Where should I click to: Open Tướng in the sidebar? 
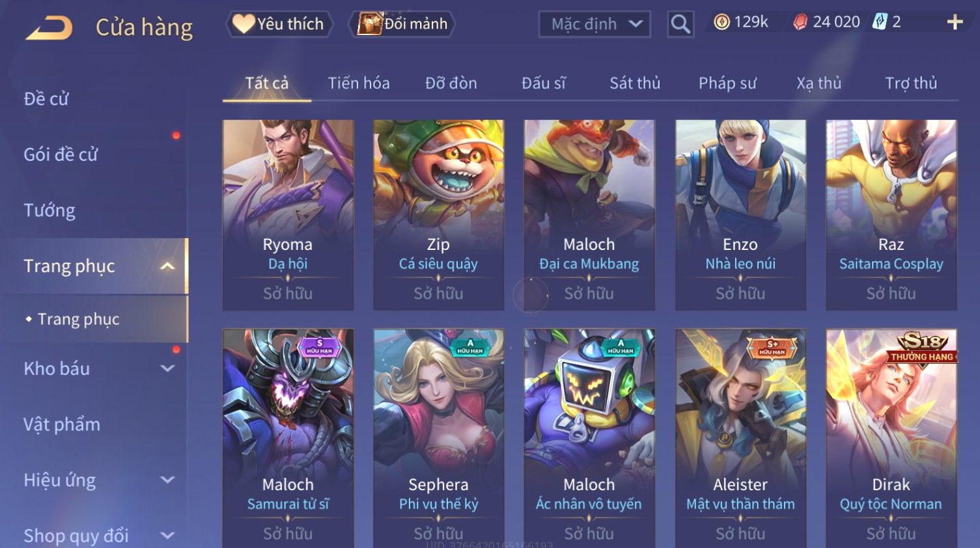tap(49, 210)
